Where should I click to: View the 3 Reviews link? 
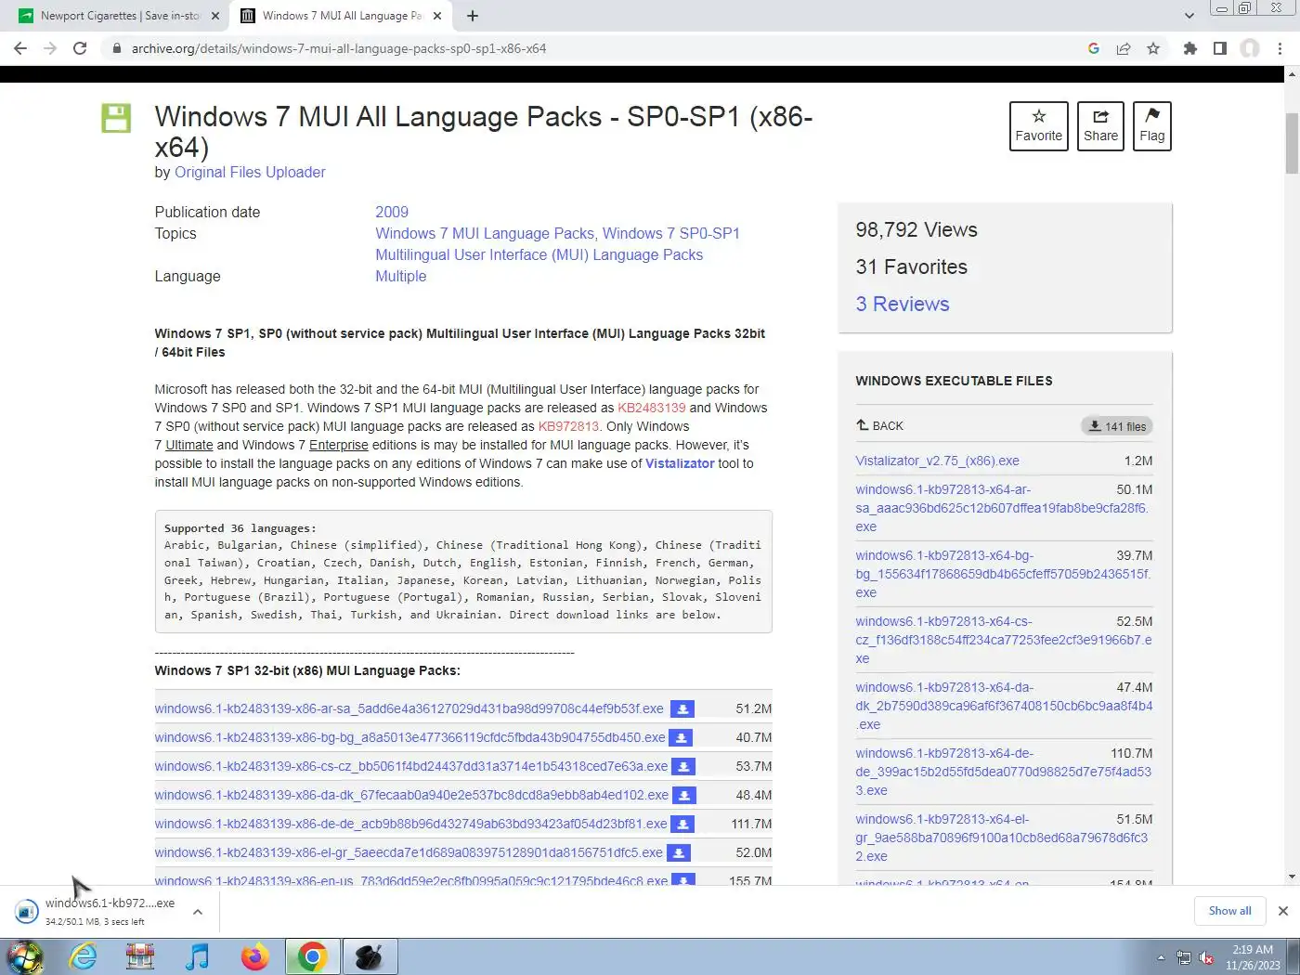[903, 304]
